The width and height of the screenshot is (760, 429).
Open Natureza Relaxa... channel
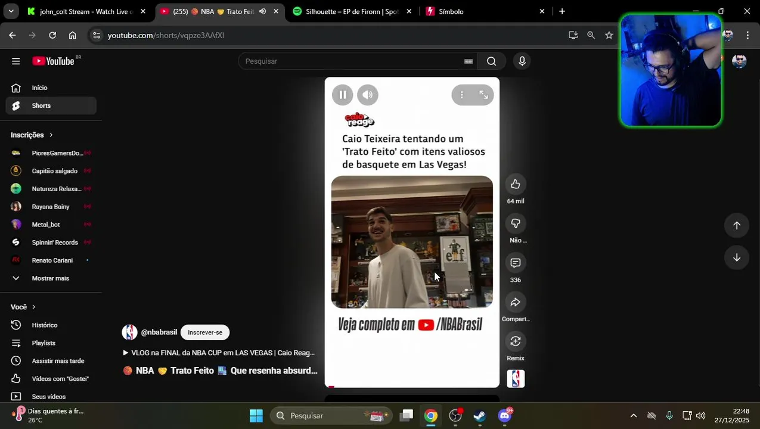pyautogui.click(x=51, y=189)
